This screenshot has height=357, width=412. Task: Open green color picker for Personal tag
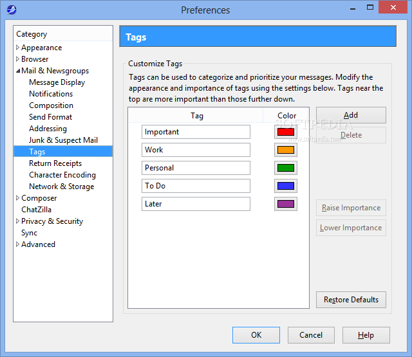click(286, 168)
